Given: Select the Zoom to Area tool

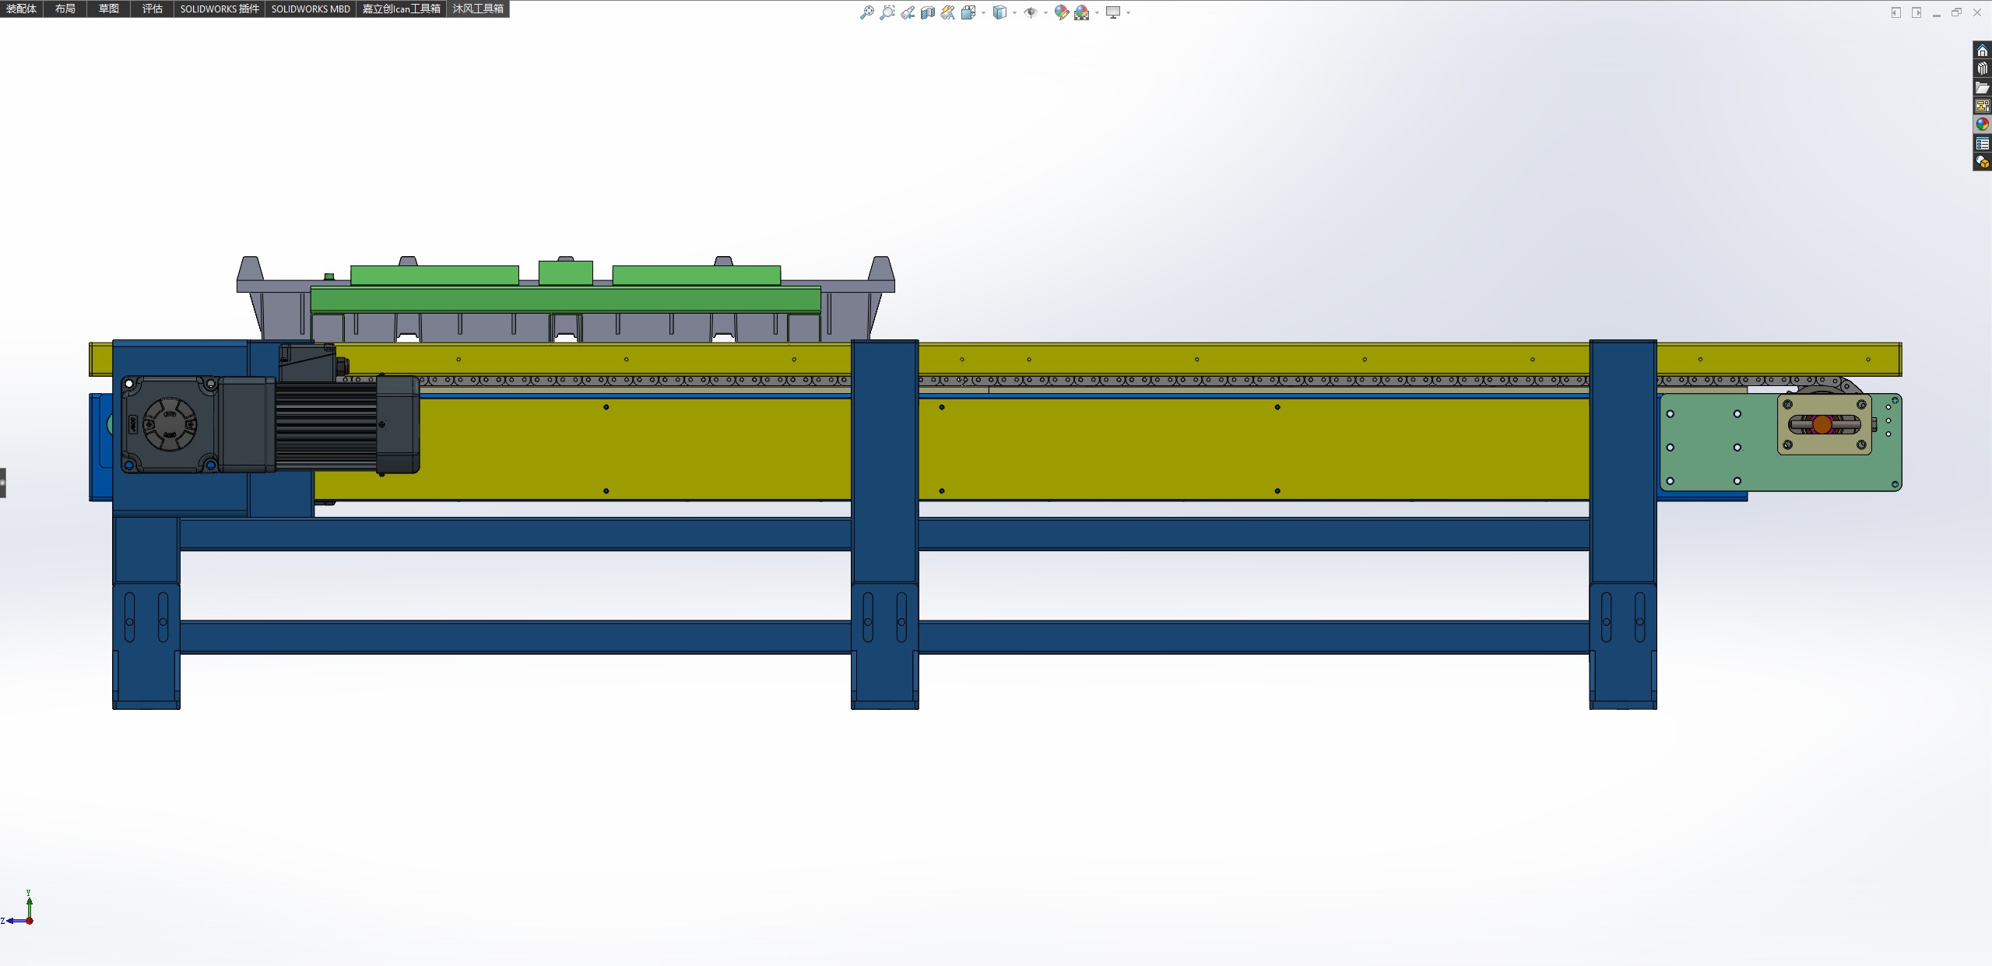Looking at the screenshot, I should pos(887,12).
